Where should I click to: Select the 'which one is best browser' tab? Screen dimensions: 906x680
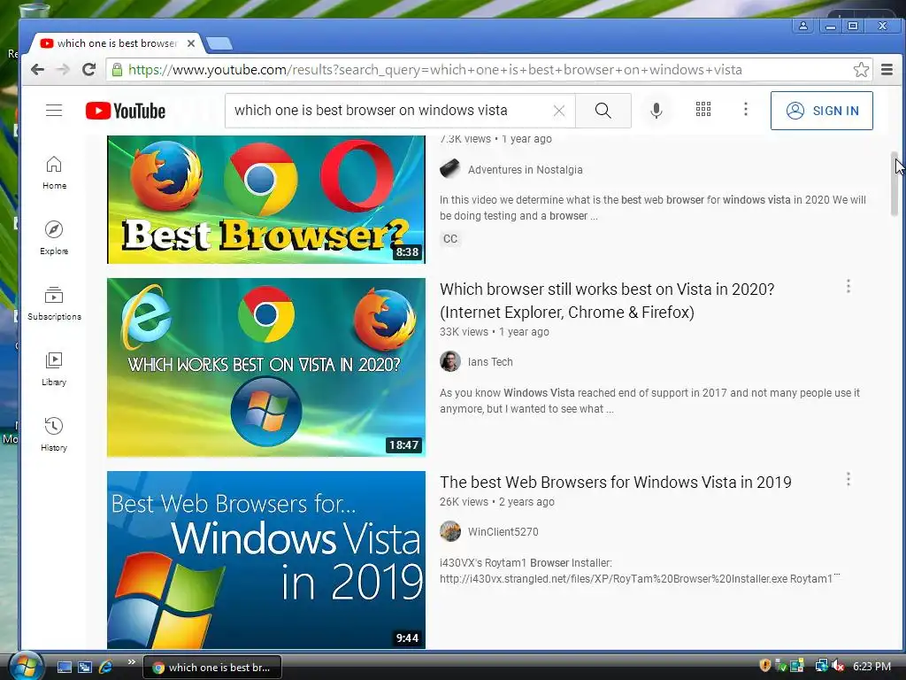click(x=116, y=43)
